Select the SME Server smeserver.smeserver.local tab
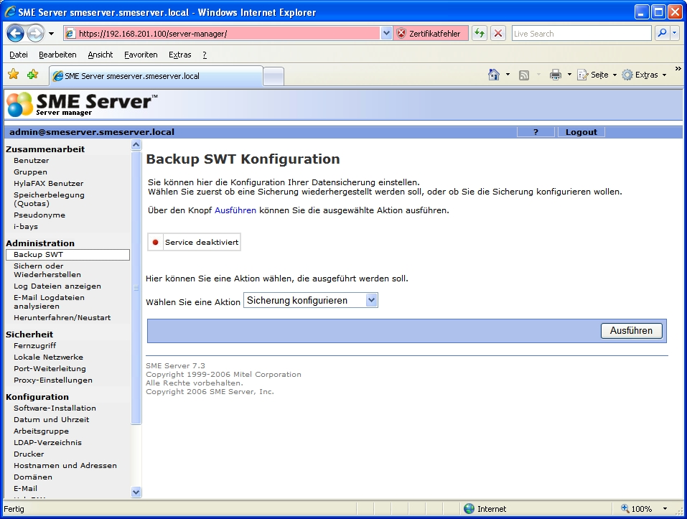 tap(156, 76)
